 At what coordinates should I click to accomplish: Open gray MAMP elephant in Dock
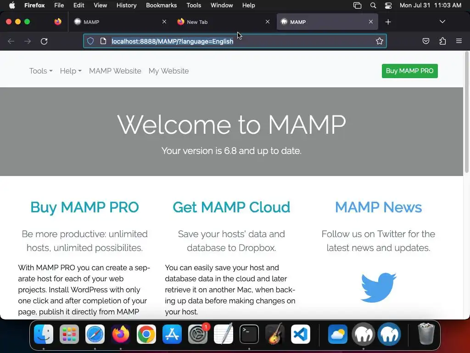(364, 334)
